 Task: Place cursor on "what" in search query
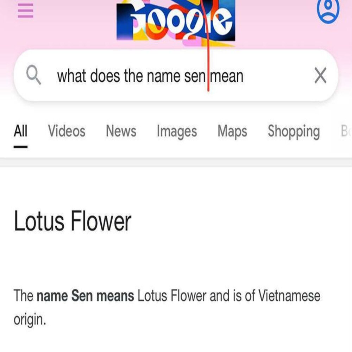point(72,76)
